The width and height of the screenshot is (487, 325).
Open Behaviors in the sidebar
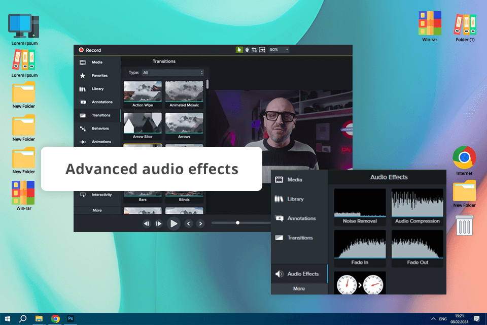click(x=97, y=128)
